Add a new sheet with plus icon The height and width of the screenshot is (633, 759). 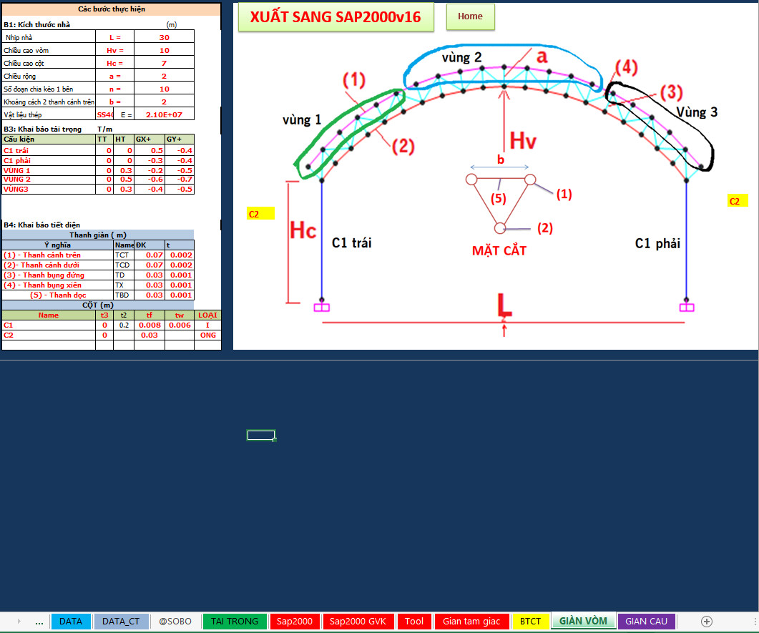coord(707,622)
